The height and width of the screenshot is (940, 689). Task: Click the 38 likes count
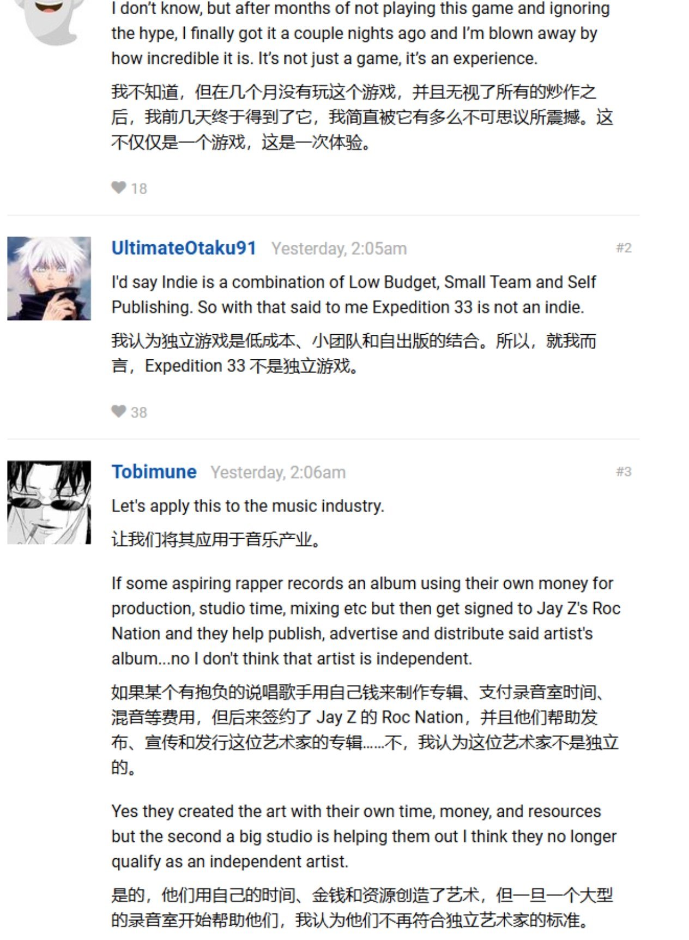[139, 412]
